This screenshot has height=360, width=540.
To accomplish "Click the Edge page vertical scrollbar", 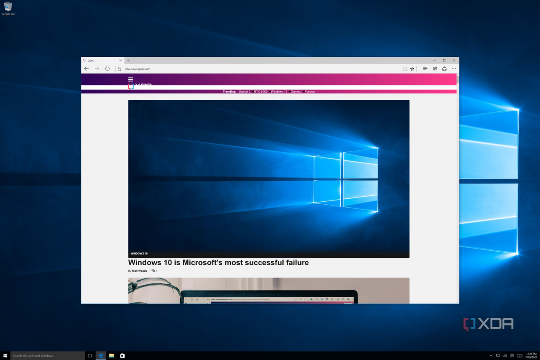I will (458, 188).
